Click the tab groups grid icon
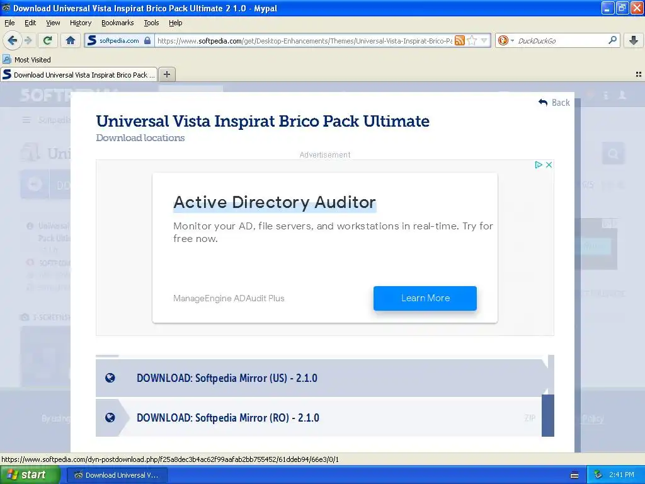The image size is (645, 484). point(639,74)
